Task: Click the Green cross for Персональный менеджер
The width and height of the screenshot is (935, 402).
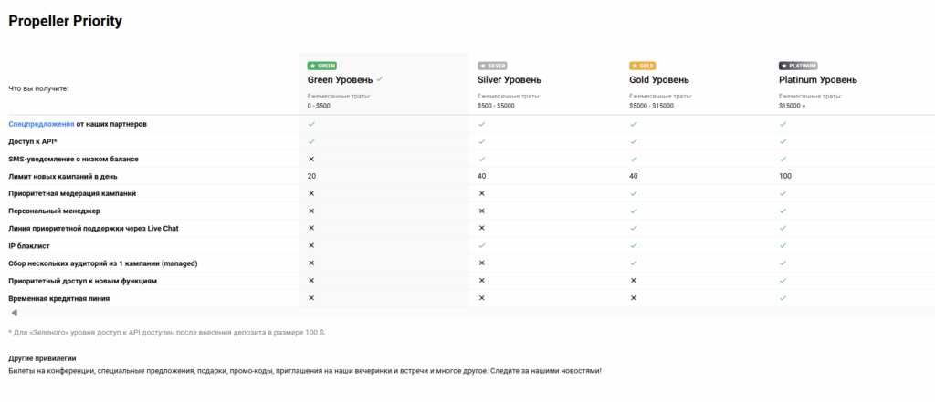Action: [x=311, y=211]
